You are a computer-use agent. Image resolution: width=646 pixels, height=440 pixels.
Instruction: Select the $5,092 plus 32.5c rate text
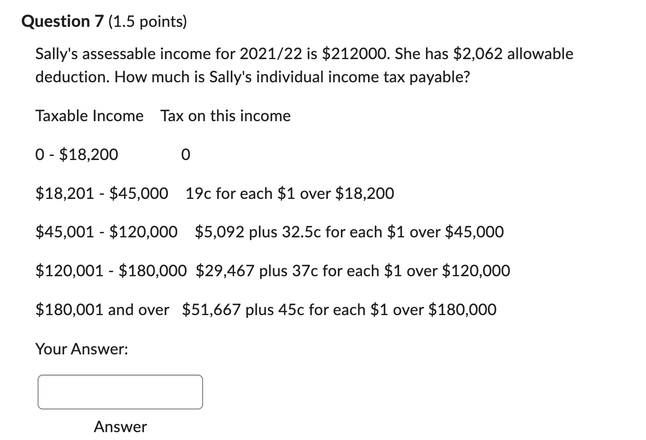coord(349,232)
